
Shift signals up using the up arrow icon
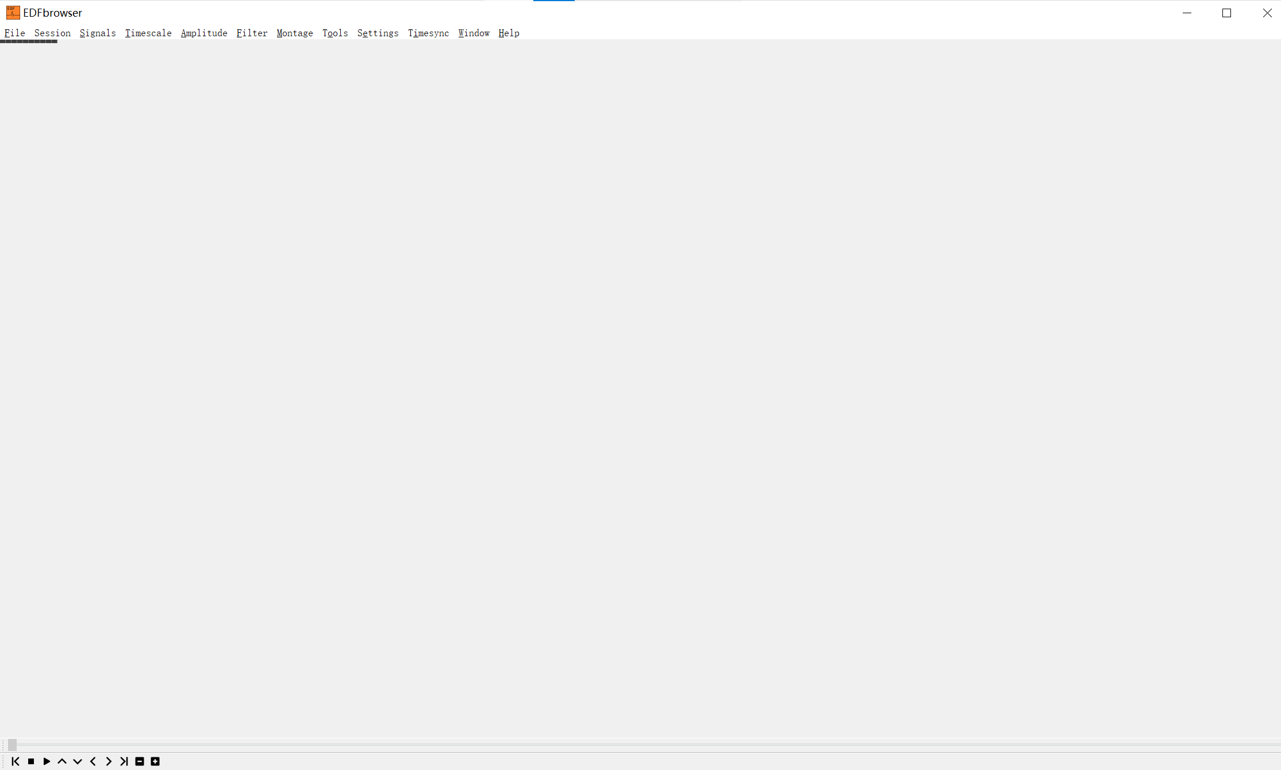tap(62, 761)
